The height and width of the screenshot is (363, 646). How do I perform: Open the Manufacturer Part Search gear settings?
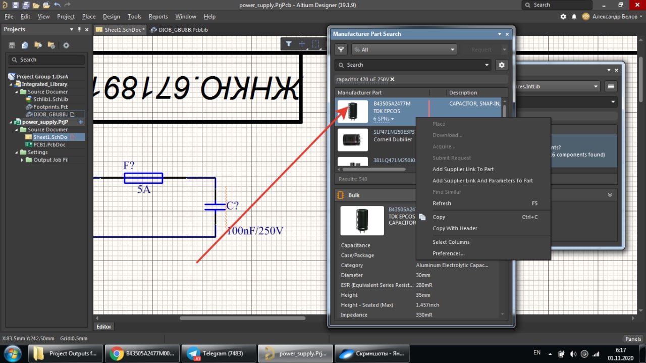coord(501,65)
